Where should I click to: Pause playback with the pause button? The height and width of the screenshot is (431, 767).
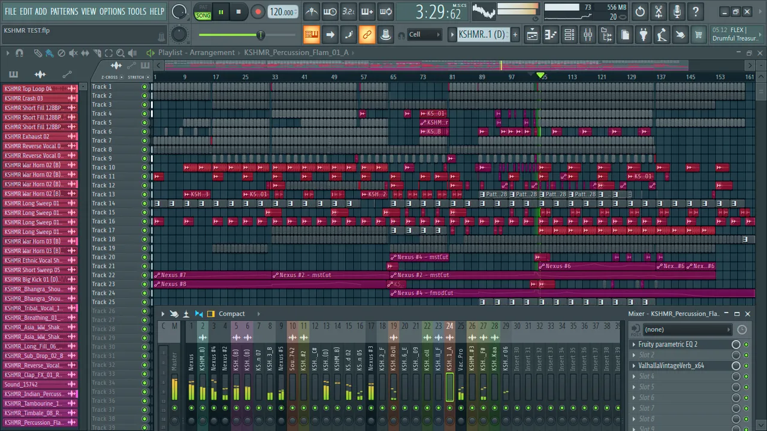221,12
